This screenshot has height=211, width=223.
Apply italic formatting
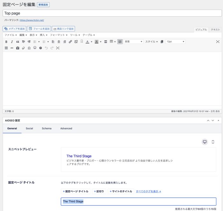point(12,42)
